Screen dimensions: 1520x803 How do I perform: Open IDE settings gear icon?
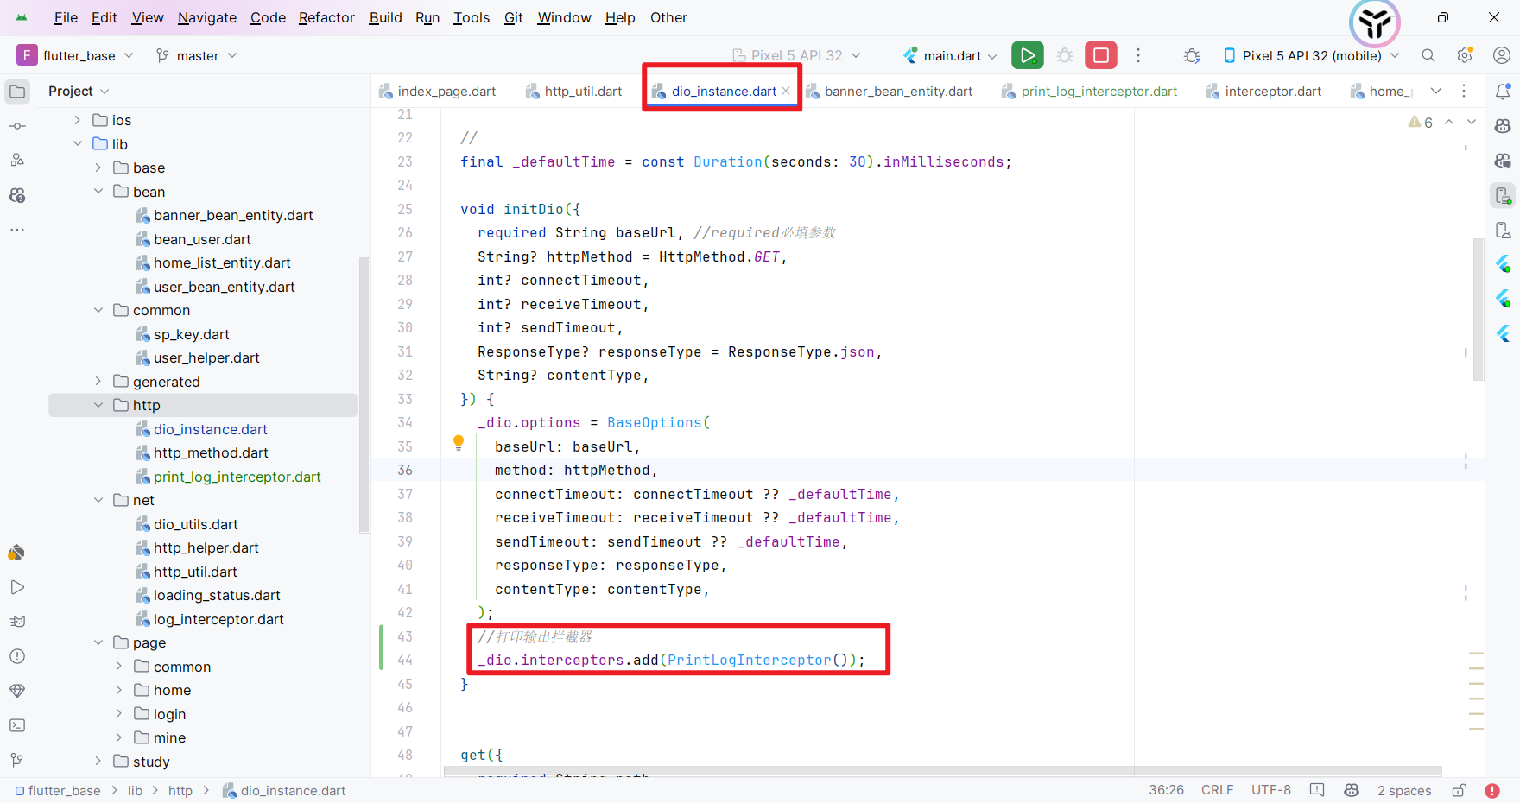tap(1465, 55)
